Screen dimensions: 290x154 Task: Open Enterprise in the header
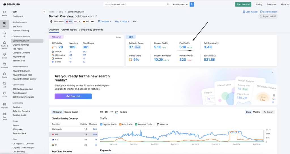coord(272,5)
